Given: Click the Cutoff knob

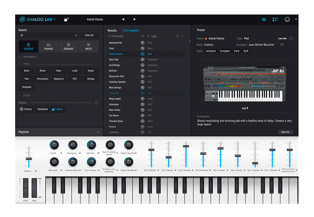Looking at the screenshot, I should point(54,145).
